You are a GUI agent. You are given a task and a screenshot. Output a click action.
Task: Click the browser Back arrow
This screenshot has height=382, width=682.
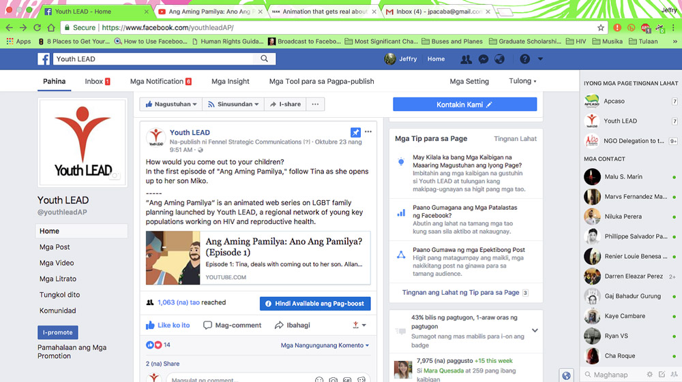click(x=9, y=28)
